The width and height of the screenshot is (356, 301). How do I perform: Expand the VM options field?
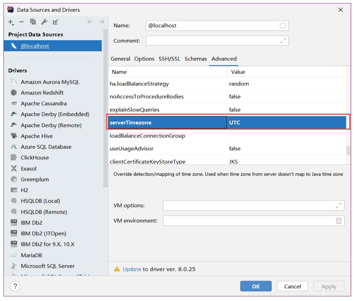(339, 206)
